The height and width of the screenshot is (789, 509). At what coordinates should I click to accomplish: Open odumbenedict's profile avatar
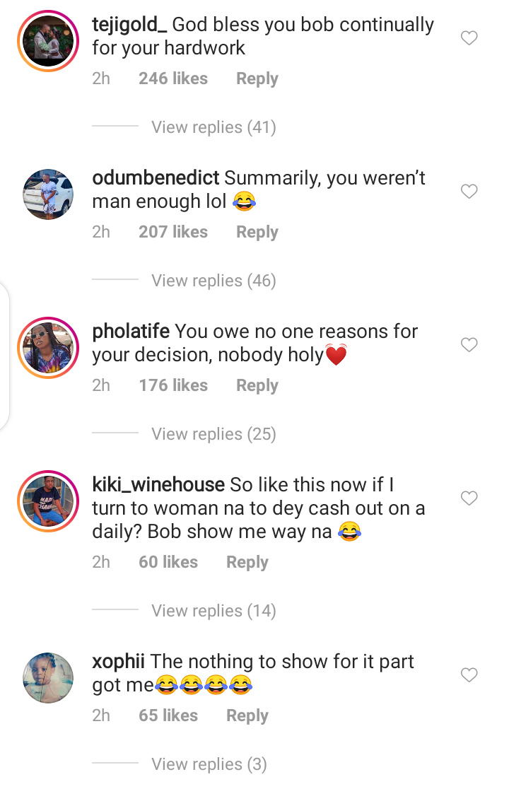(48, 194)
